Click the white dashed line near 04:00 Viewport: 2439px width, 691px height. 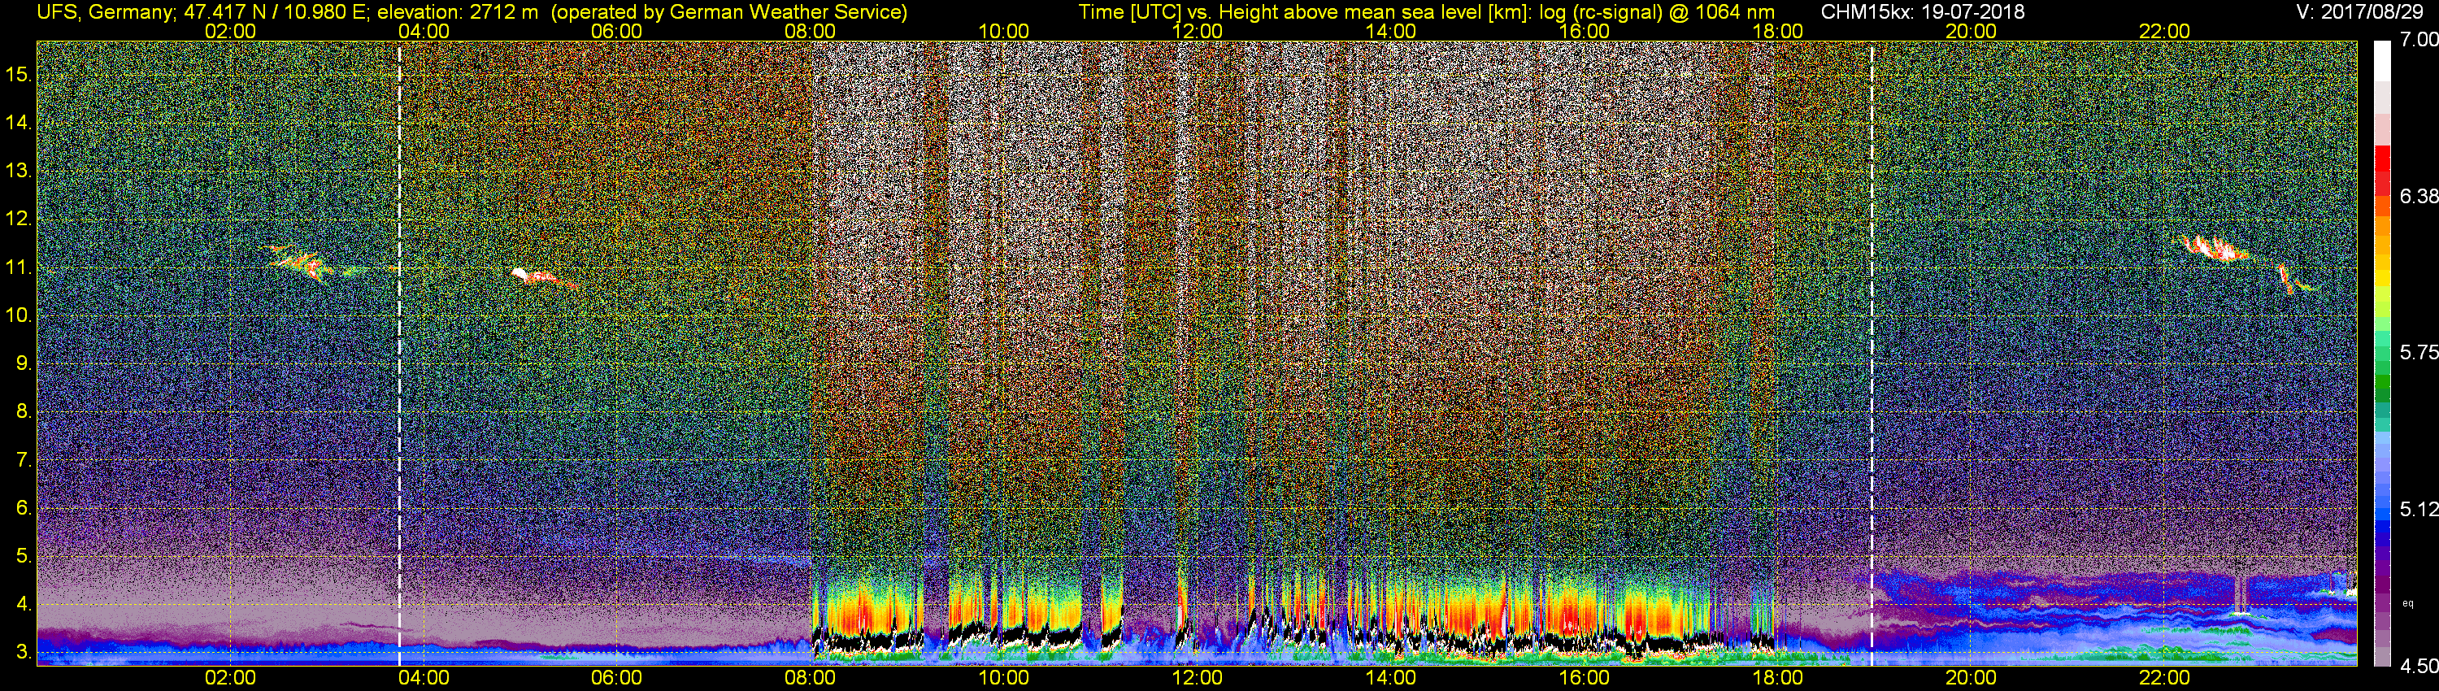(399, 379)
